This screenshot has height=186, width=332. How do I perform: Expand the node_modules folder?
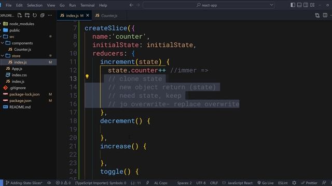[x=22, y=24]
